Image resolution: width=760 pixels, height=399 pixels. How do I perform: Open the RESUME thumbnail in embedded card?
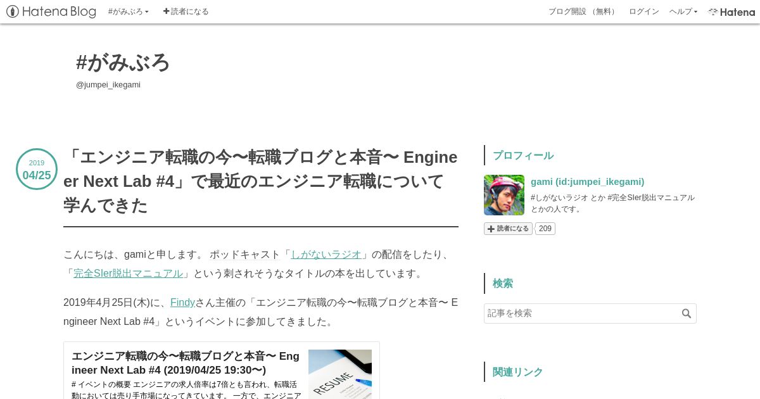[x=340, y=374]
